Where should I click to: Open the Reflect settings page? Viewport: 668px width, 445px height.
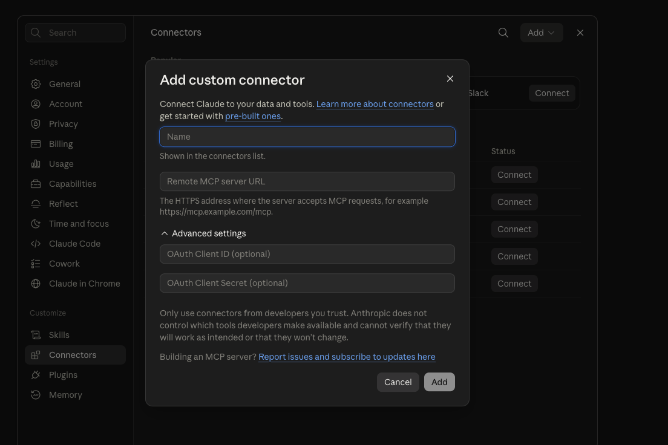[76, 204]
